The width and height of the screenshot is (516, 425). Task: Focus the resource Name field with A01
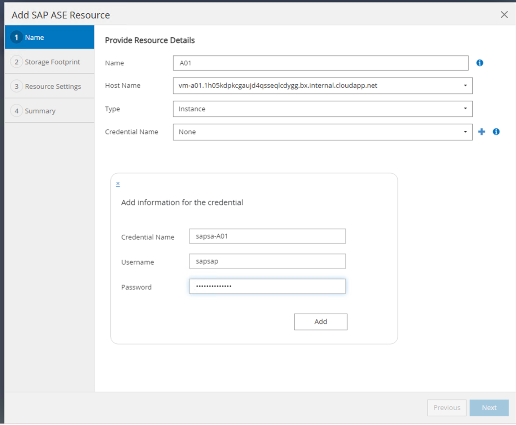[x=320, y=63]
